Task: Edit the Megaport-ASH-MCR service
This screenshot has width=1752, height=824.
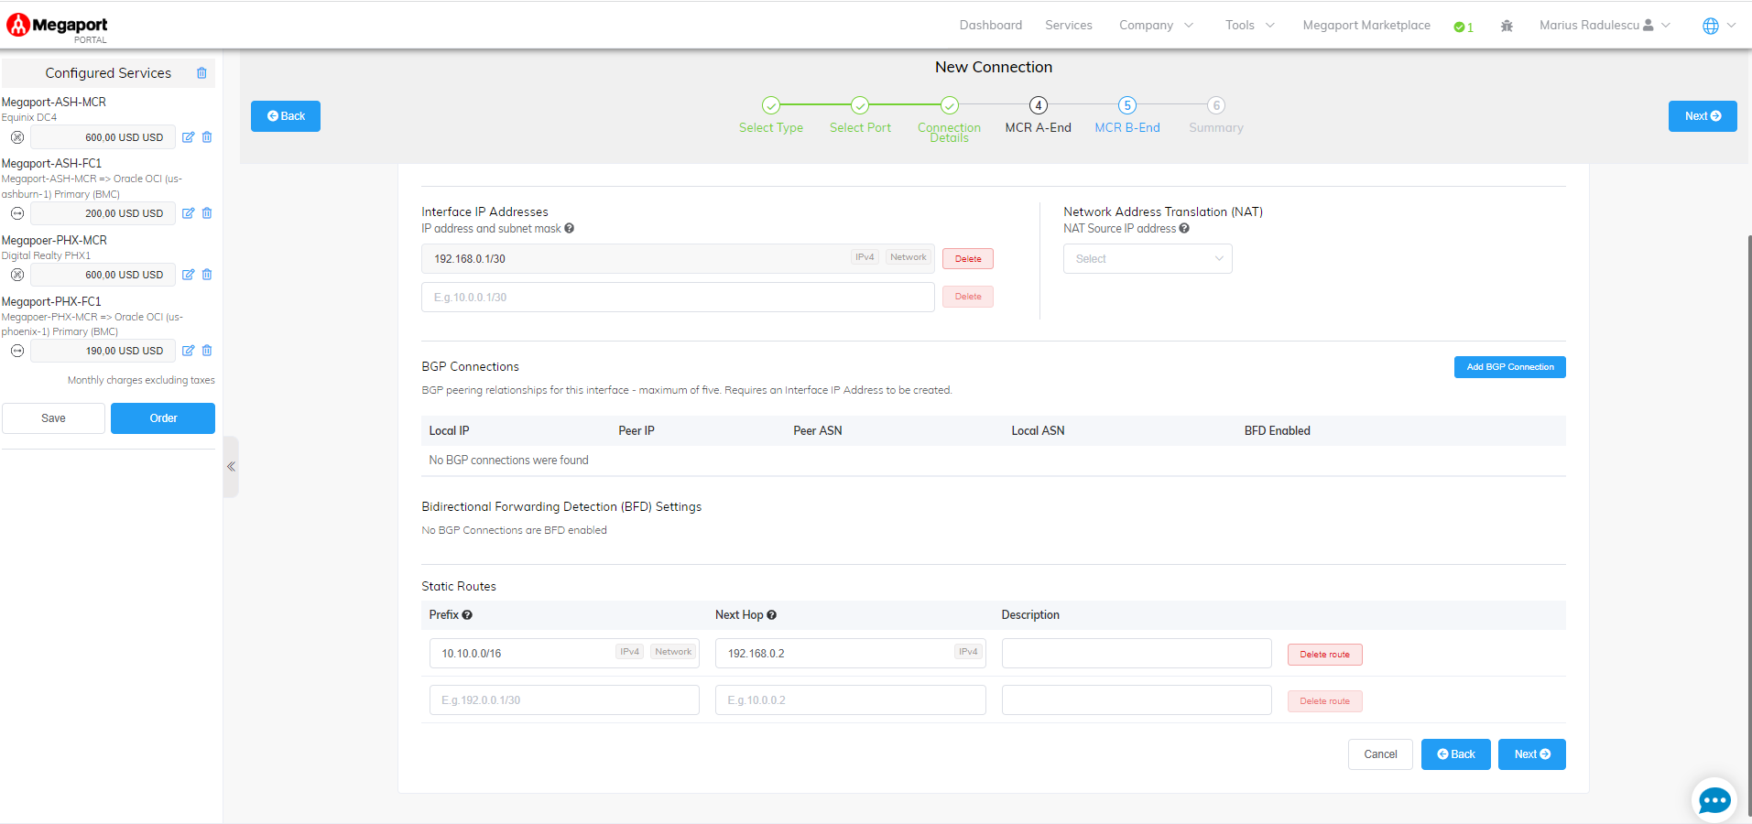Action: [x=188, y=137]
